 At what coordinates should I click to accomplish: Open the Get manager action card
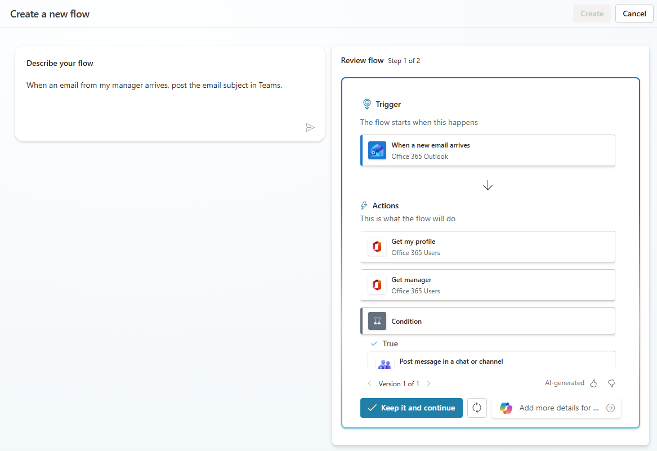(488, 285)
